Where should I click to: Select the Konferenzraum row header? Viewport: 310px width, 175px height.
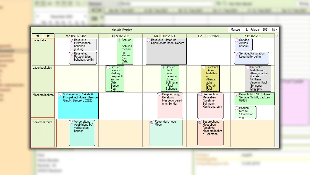click(43, 133)
